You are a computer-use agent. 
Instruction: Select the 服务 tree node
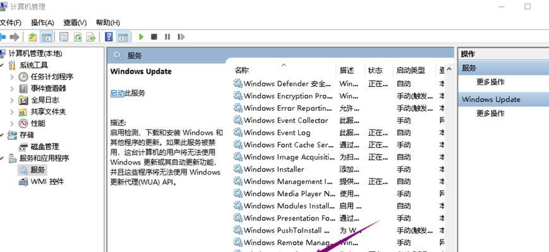pos(38,170)
